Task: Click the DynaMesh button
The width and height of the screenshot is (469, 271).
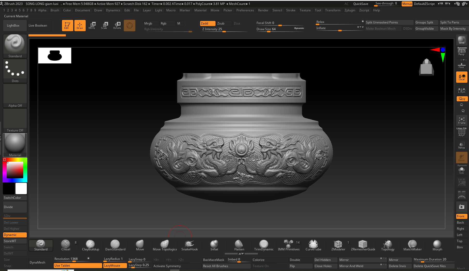Action: pos(40,262)
